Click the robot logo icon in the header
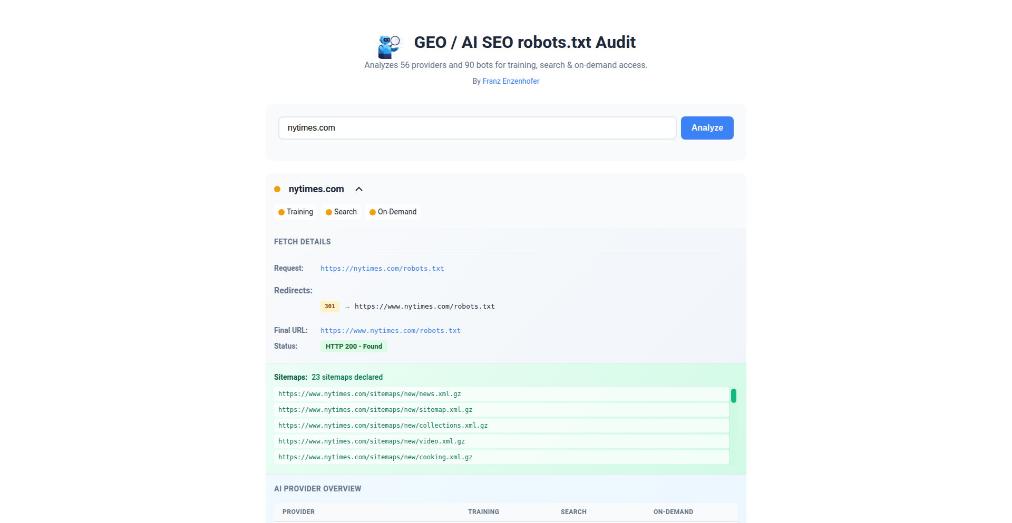Screen dimensions: 1012x523 point(388,46)
